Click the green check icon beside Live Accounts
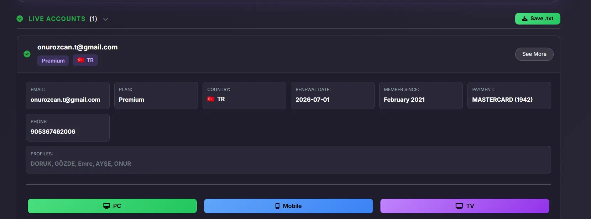This screenshot has width=591, height=219. point(20,18)
